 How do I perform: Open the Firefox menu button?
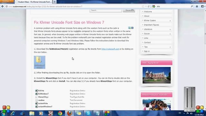(x=7, y=1)
